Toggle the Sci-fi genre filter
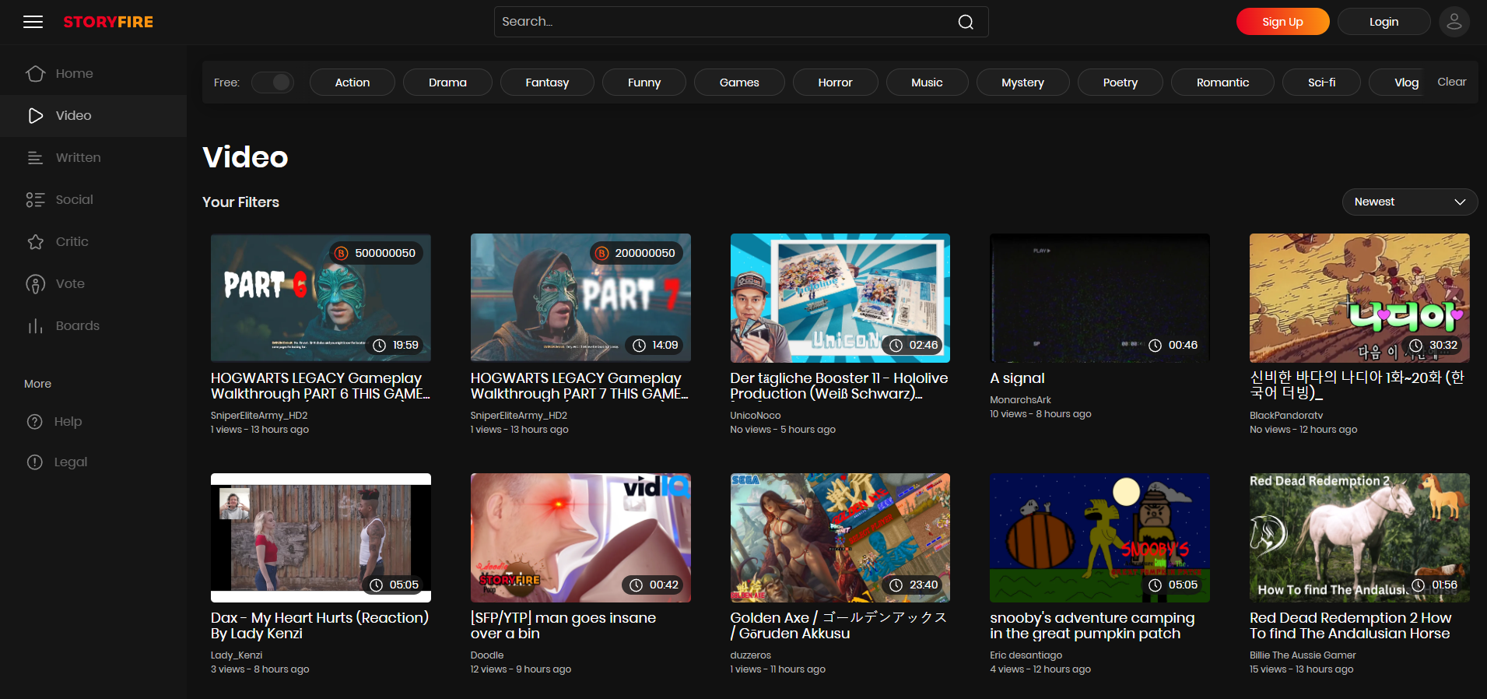 coord(1321,83)
